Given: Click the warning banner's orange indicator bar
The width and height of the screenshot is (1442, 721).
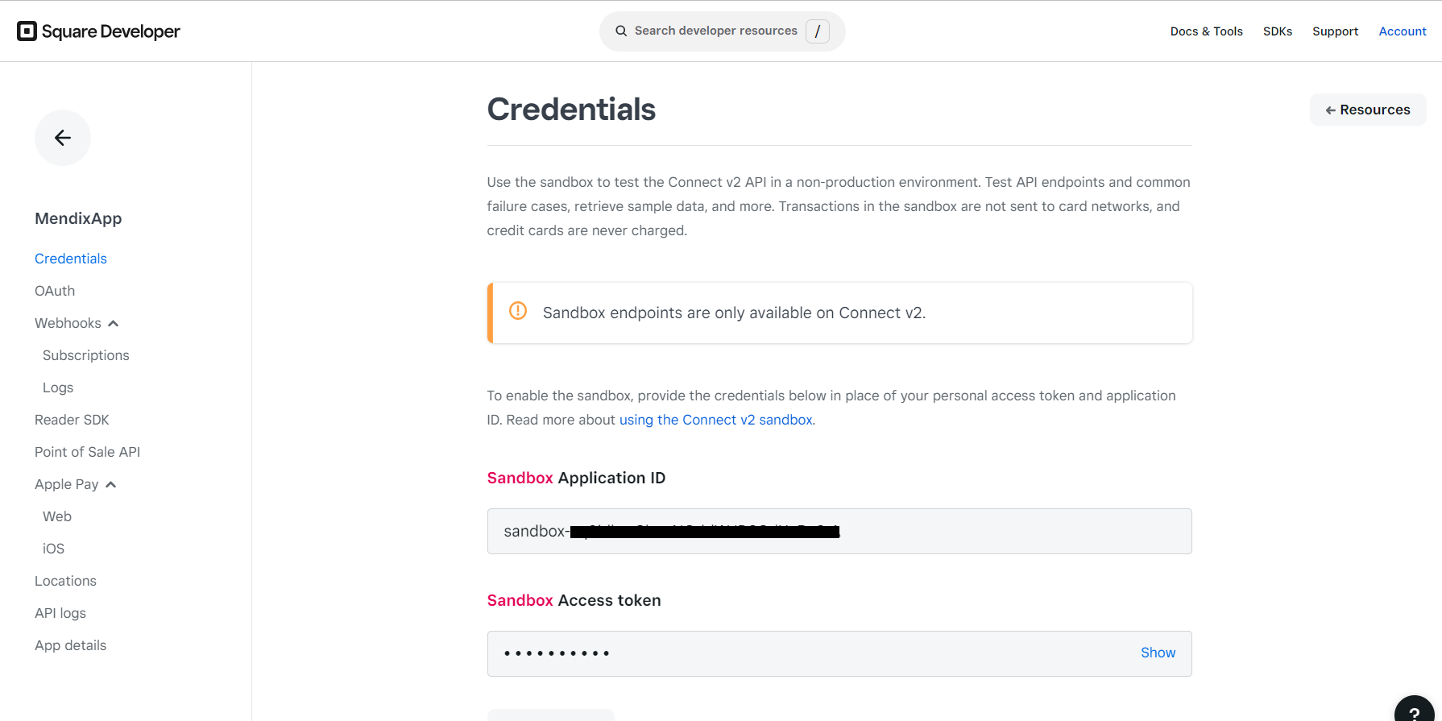Looking at the screenshot, I should click(490, 313).
